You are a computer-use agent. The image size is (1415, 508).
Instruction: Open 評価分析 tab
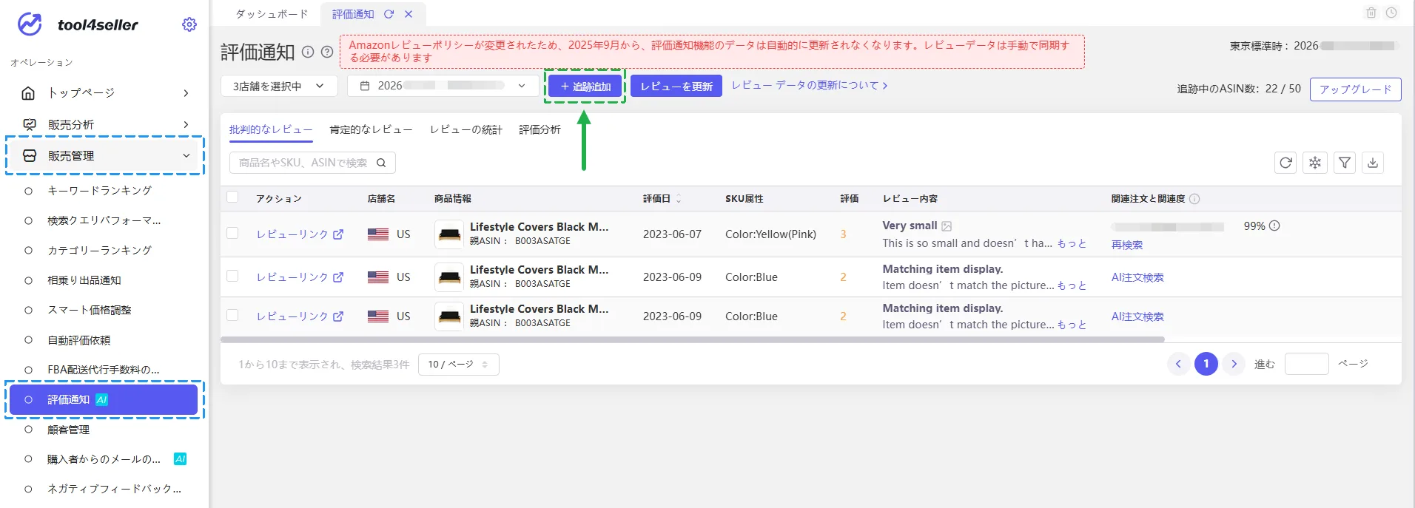coord(540,129)
